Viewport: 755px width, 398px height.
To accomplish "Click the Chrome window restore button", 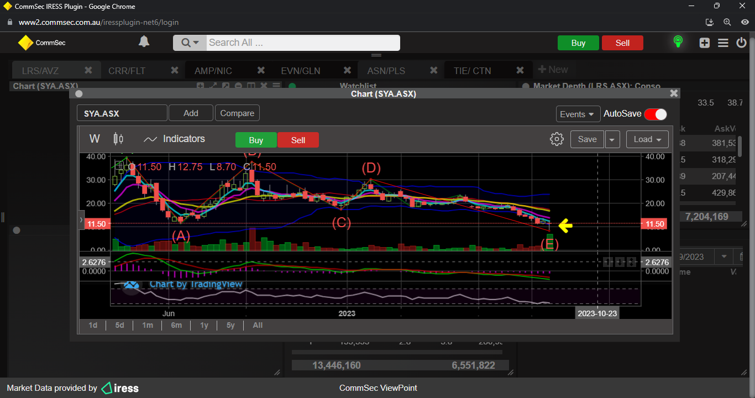I will pos(717,6).
